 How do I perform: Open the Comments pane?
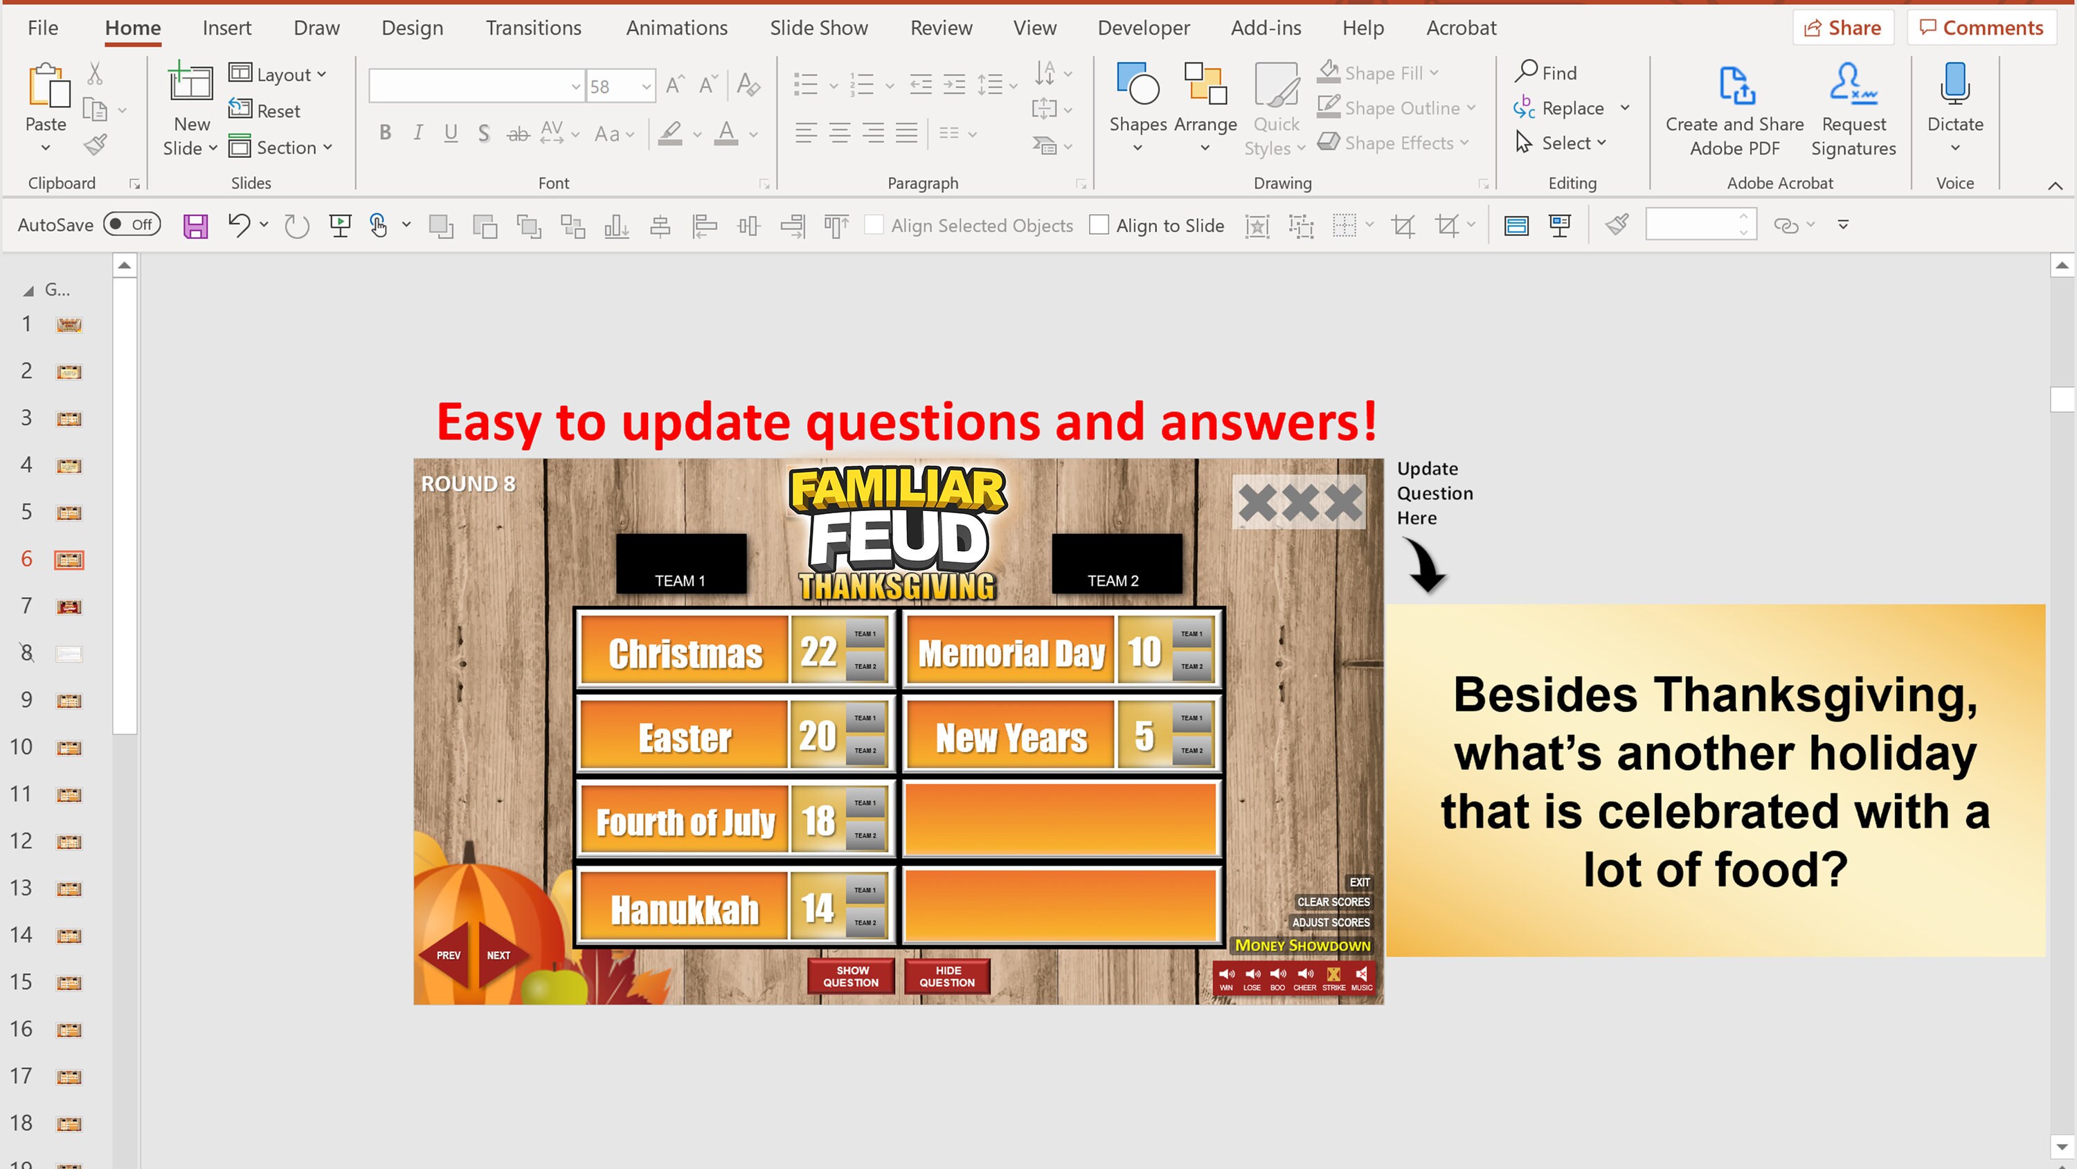[x=1982, y=26]
